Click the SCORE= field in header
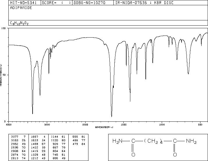Image resolution: width=208 pixels, height=161 pixels. click(56, 3)
